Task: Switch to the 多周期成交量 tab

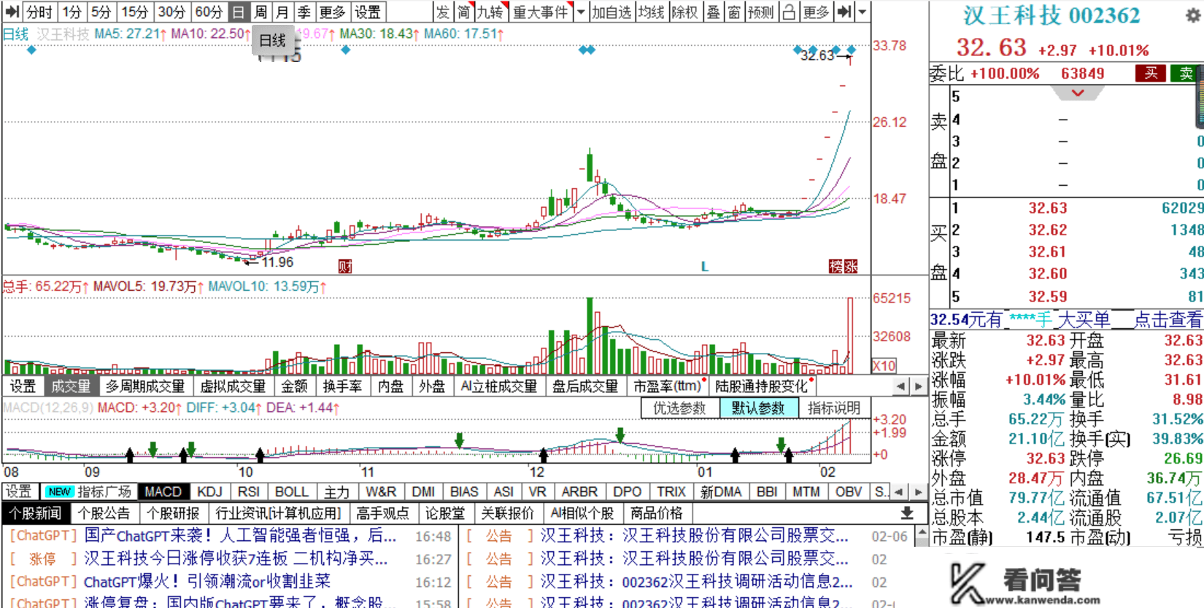Action: pos(145,386)
